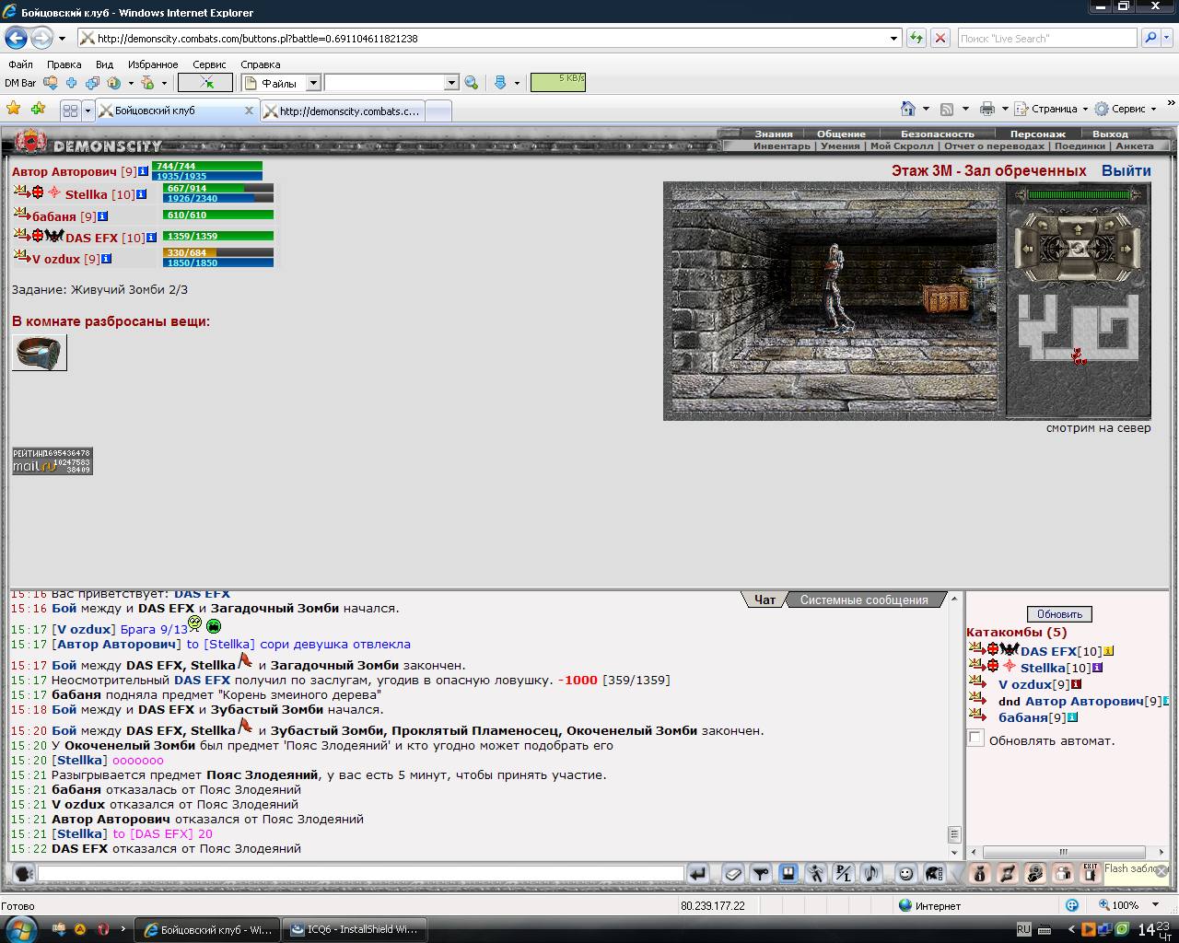
Task: Click the exit door icon in chat bar
Action: (1091, 873)
